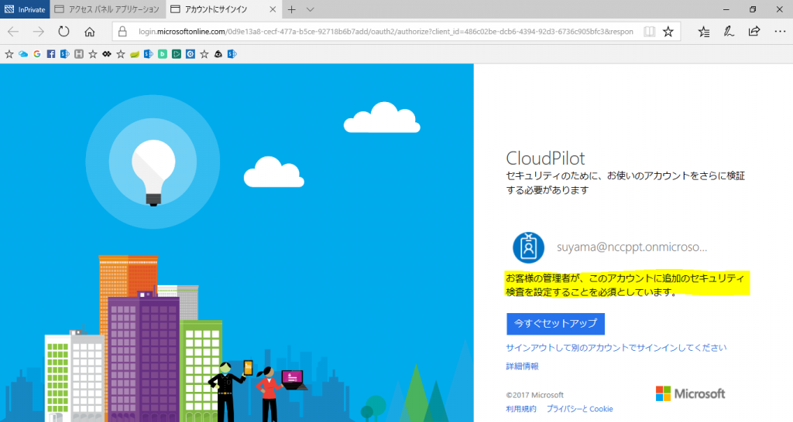Open the black diamonds bookmark
This screenshot has width=793, height=422.
click(x=107, y=54)
